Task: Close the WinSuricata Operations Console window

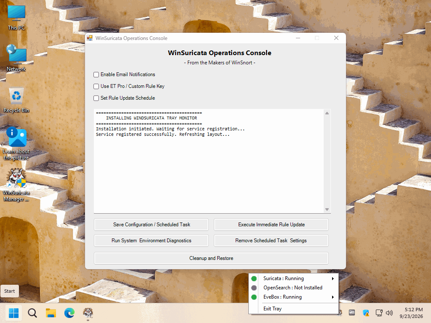Action: (x=336, y=38)
